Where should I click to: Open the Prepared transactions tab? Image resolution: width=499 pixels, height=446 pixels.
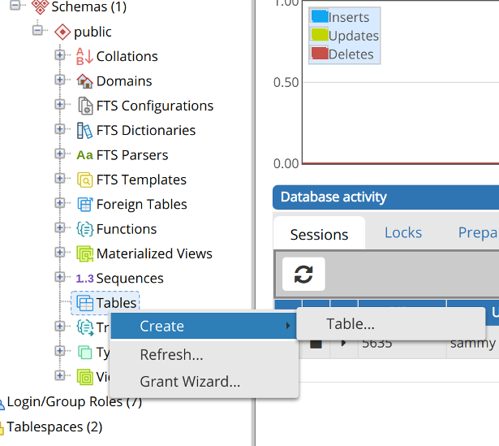click(478, 233)
